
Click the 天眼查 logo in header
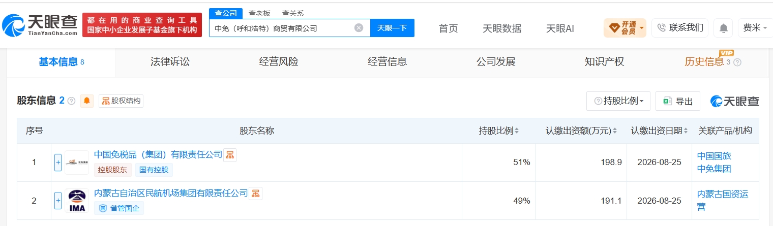pos(39,24)
